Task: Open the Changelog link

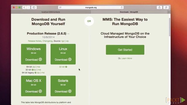Action: click(47, 41)
